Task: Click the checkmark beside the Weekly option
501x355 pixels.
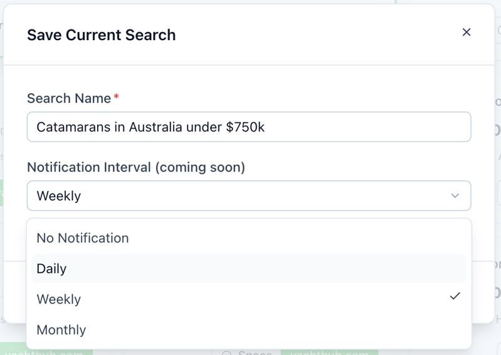Action: click(x=455, y=296)
